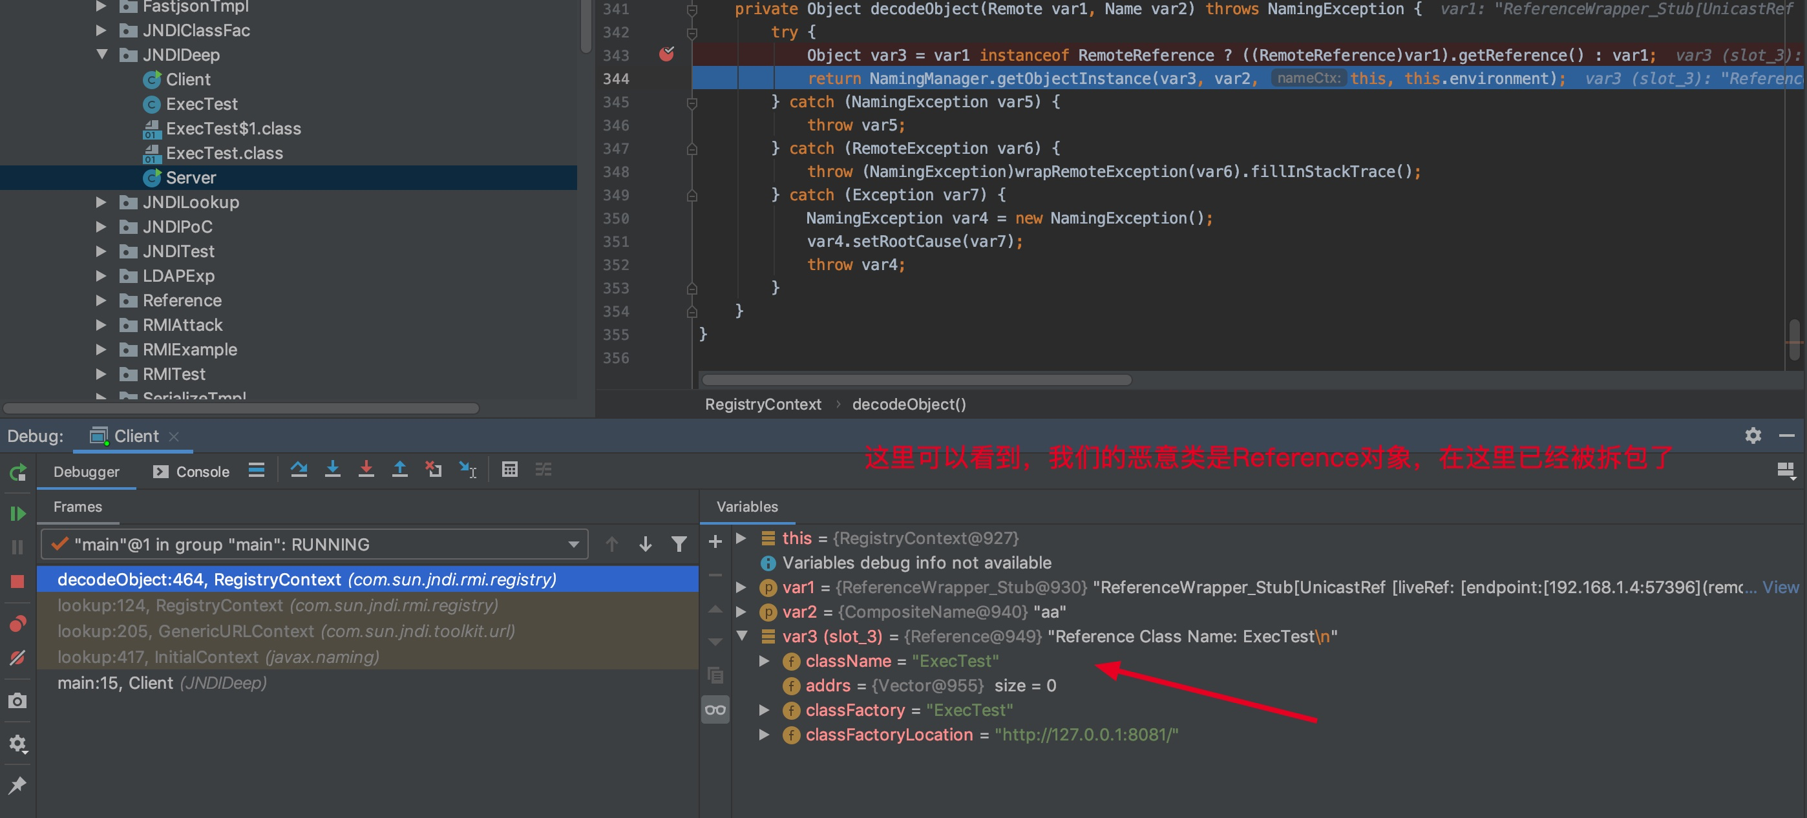1807x818 pixels.
Task: Select lookup:417, InitialContext stack frame
Action: [217, 656]
